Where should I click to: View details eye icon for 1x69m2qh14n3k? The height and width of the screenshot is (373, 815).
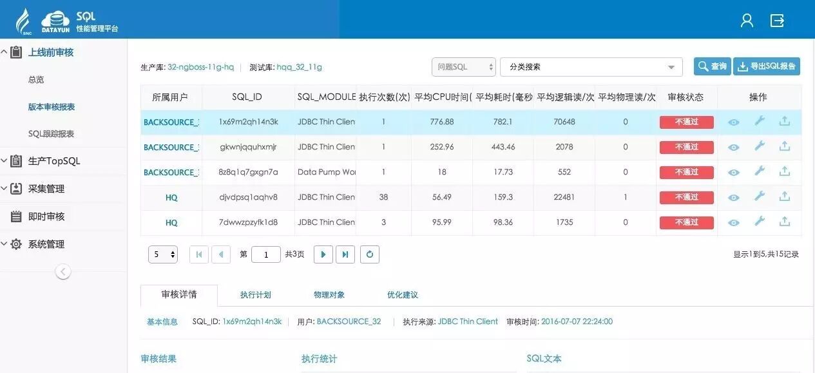pyautogui.click(x=734, y=122)
